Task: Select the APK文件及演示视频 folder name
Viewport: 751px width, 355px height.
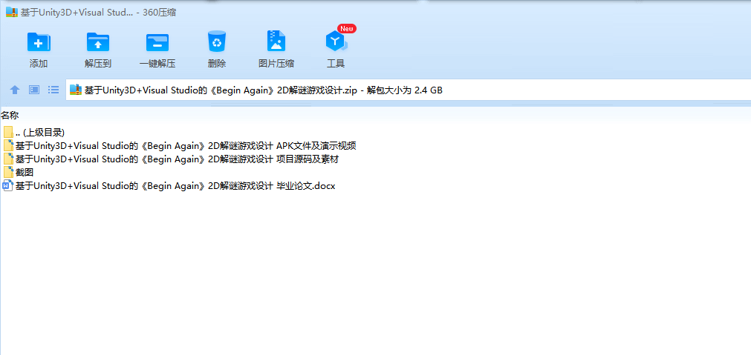Action: [x=186, y=146]
